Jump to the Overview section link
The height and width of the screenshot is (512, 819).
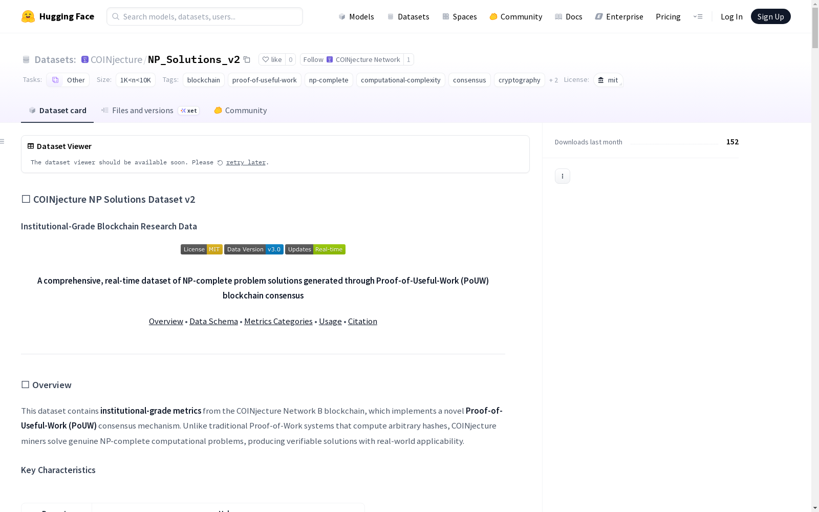pos(166,322)
